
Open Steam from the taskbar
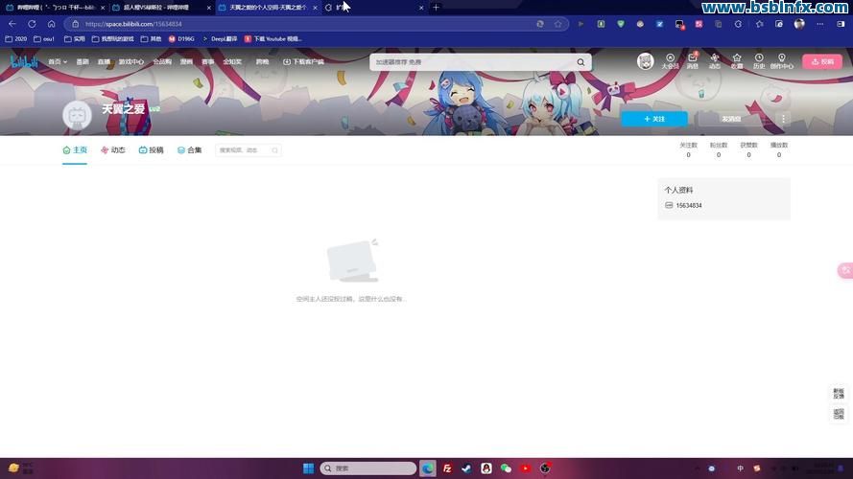coord(466,468)
